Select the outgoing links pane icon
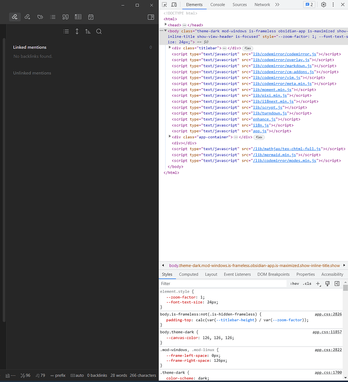Image resolution: width=348 pixels, height=382 pixels. [x=27, y=17]
